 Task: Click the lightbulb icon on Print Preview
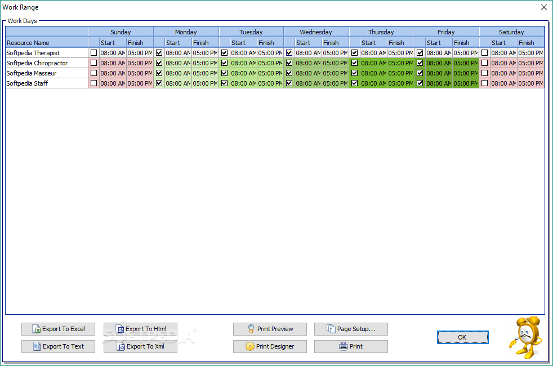[x=251, y=329]
